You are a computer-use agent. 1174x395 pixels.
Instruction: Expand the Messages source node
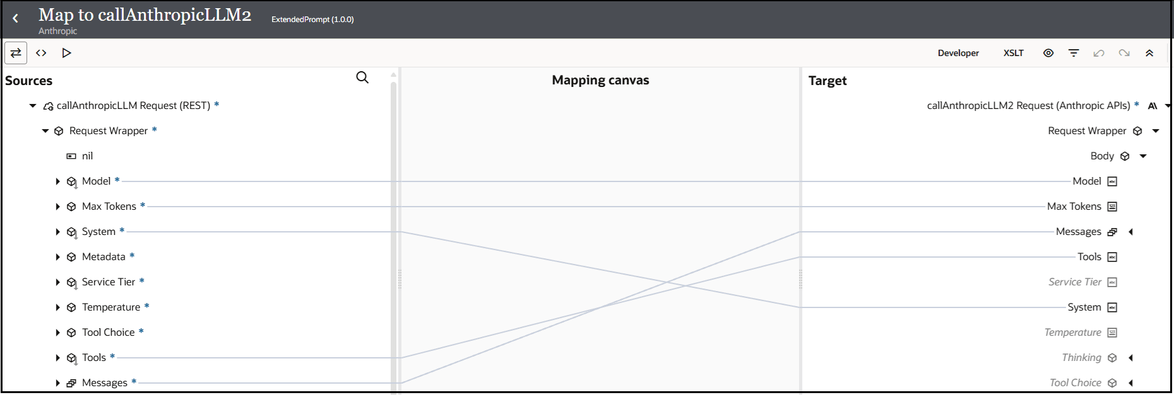(x=57, y=382)
